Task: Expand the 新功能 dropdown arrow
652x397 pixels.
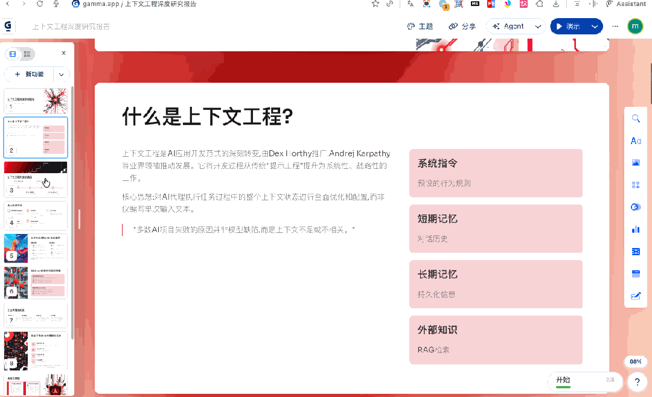Action: click(61, 74)
